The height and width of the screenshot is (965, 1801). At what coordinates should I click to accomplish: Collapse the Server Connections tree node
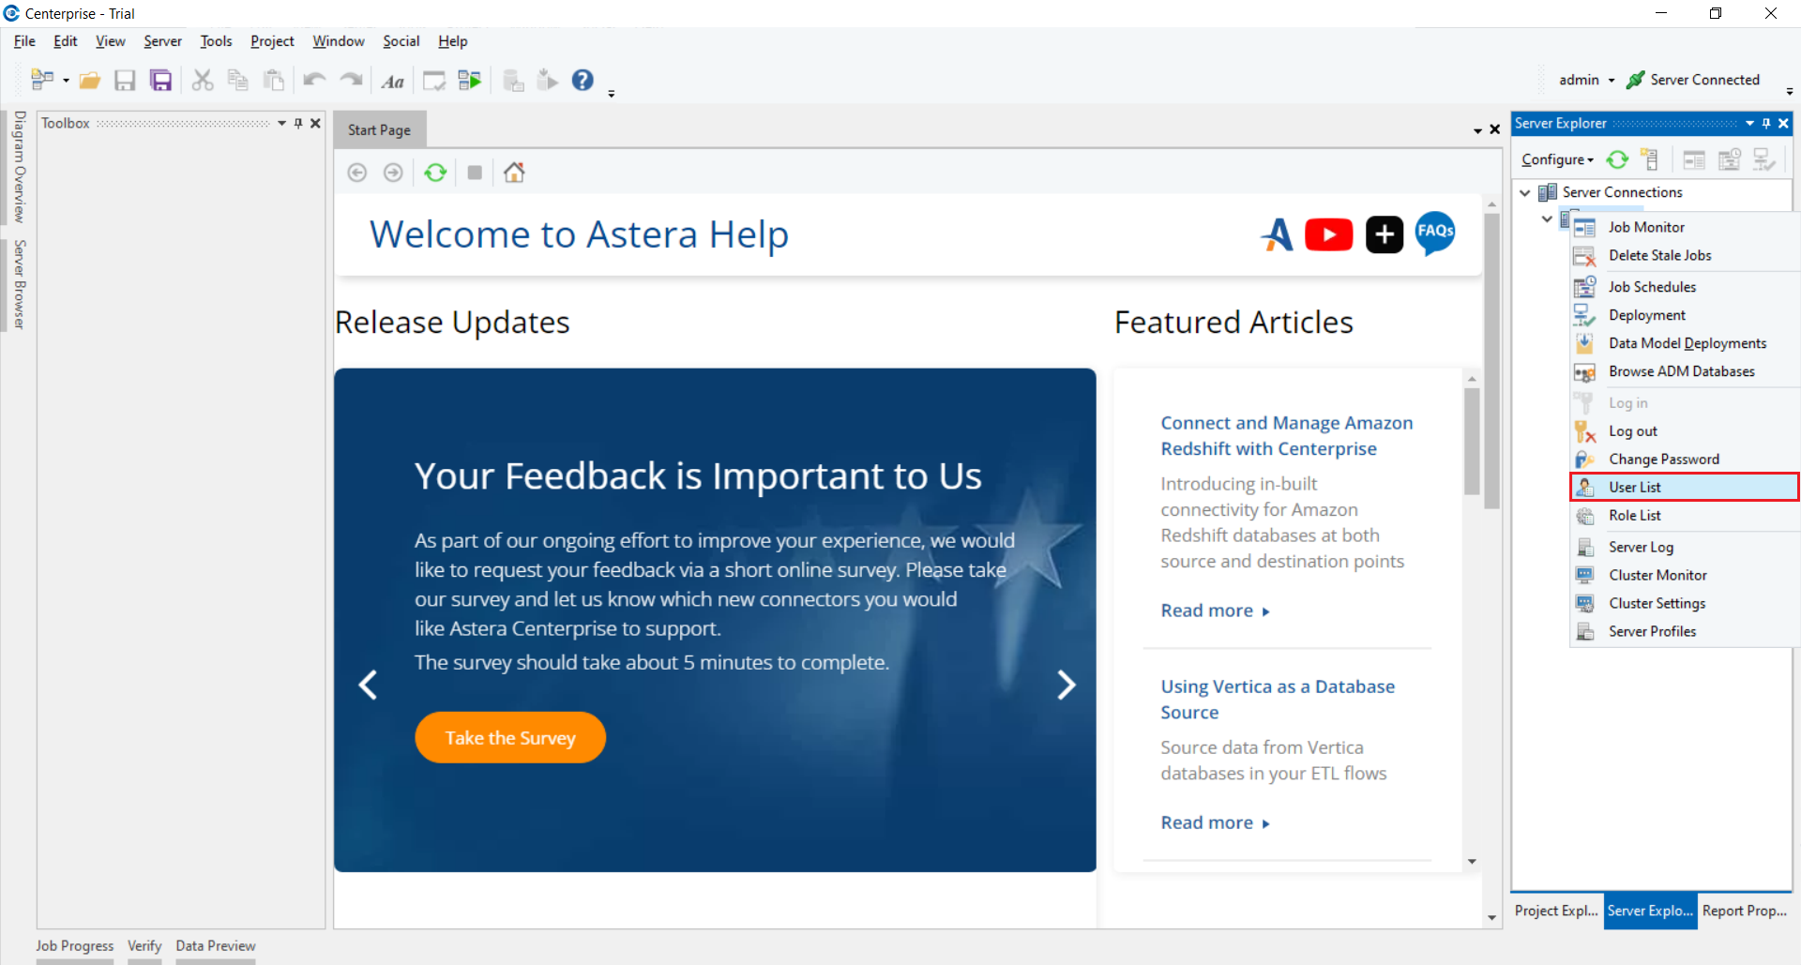(x=1525, y=192)
